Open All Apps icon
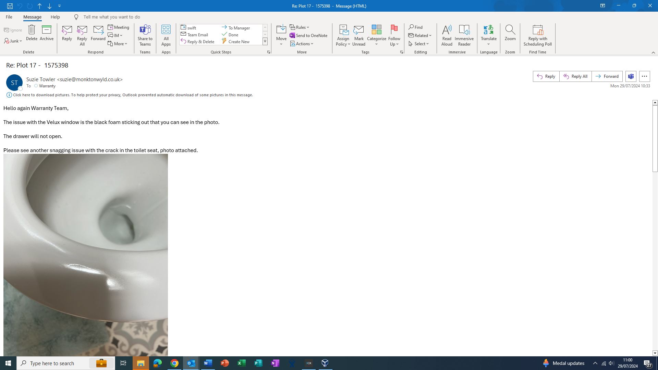 166,30
